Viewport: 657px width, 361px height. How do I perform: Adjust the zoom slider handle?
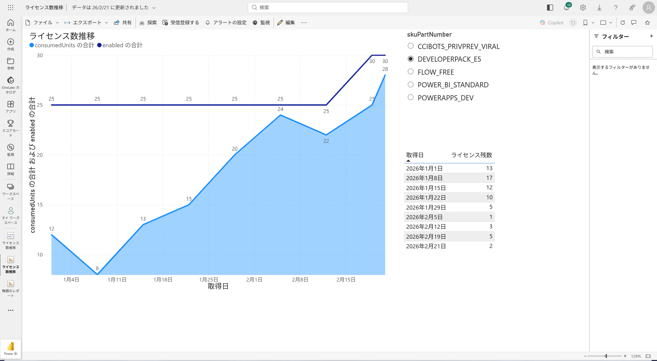(x=606, y=356)
